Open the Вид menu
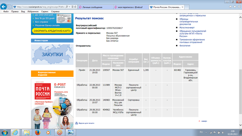The image size is (242, 136). coord(23,12)
